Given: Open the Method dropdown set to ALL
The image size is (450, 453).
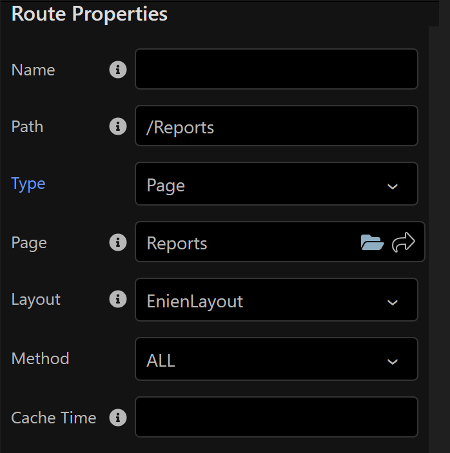Looking at the screenshot, I should 276,360.
